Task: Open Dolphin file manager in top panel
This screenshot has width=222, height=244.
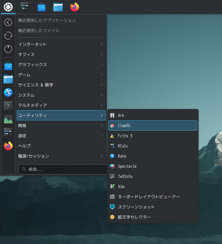Action: (58, 7)
